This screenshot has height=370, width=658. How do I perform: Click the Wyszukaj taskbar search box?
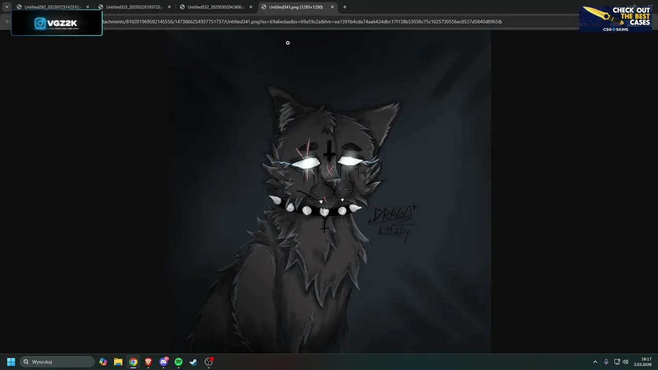click(57, 362)
